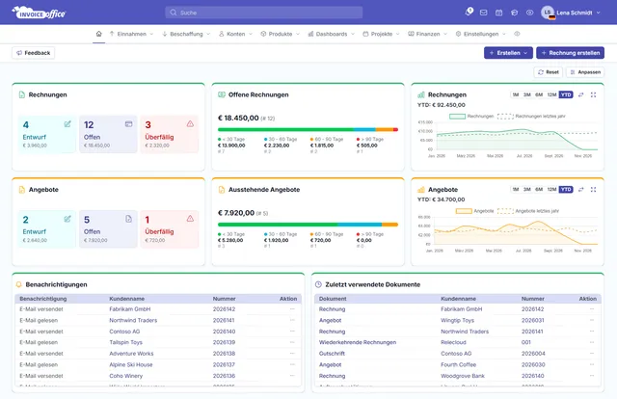
Task: Open actions for Fabrikam GmbH notification row
Action: (x=292, y=309)
